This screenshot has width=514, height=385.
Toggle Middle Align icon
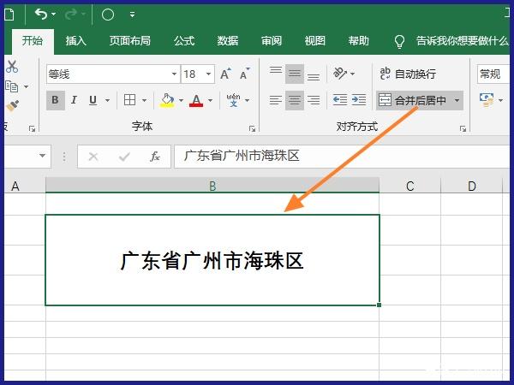(x=295, y=74)
